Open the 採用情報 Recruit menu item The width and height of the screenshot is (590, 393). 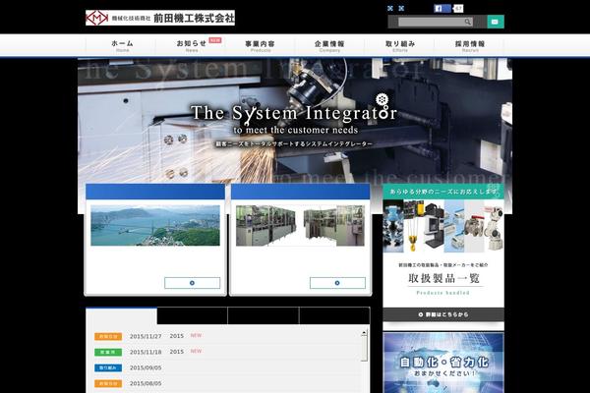tap(470, 45)
